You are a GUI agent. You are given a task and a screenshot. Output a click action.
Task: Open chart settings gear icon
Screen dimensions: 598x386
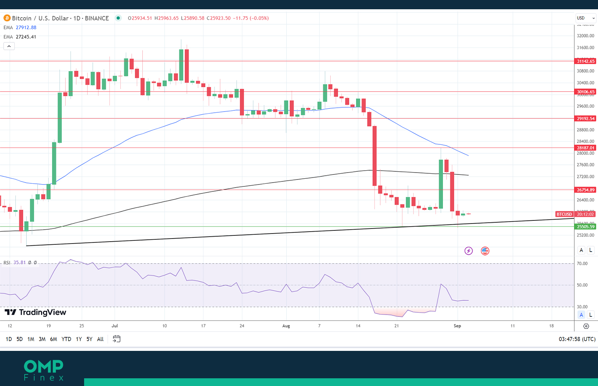tap(586, 326)
